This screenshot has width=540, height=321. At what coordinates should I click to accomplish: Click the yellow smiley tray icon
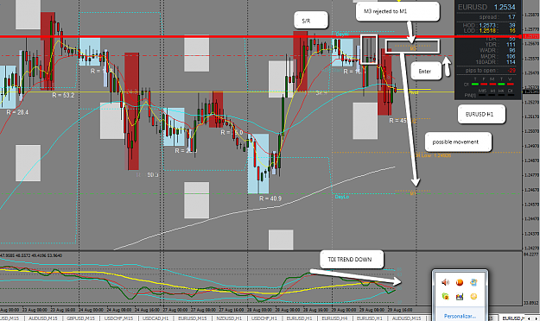pyautogui.click(x=473, y=296)
